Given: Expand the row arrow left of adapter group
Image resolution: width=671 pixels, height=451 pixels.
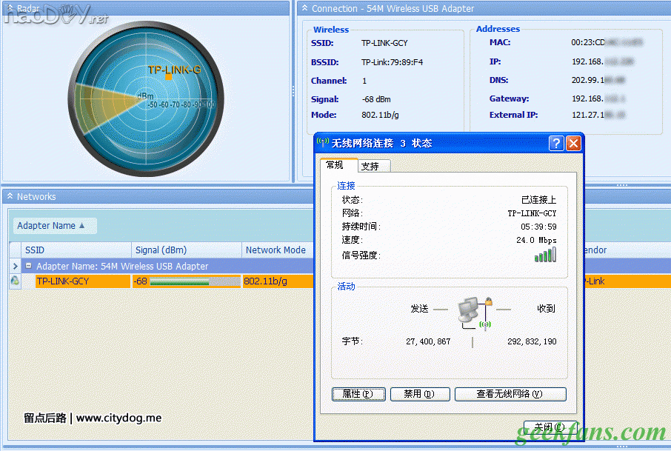Looking at the screenshot, I should (15, 266).
